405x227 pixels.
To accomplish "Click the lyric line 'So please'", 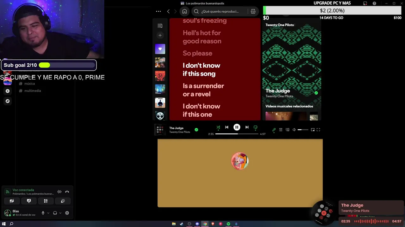I will pyautogui.click(x=197, y=53).
